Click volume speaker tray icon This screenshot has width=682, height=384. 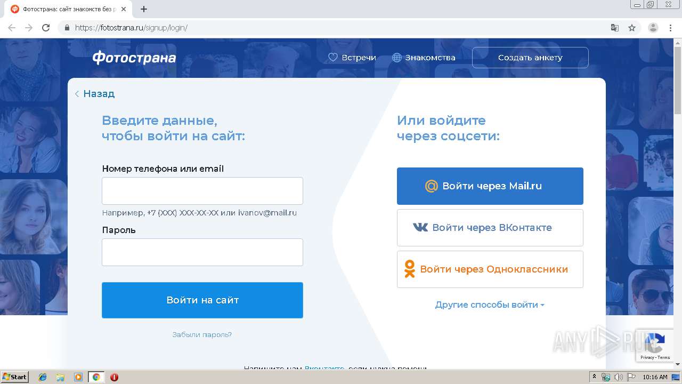tap(619, 377)
